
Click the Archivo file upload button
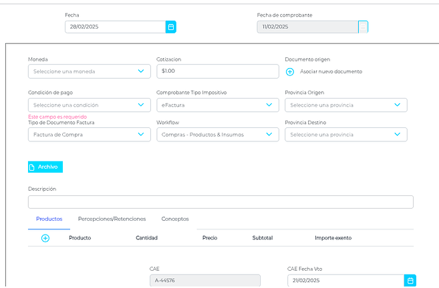[45, 167]
